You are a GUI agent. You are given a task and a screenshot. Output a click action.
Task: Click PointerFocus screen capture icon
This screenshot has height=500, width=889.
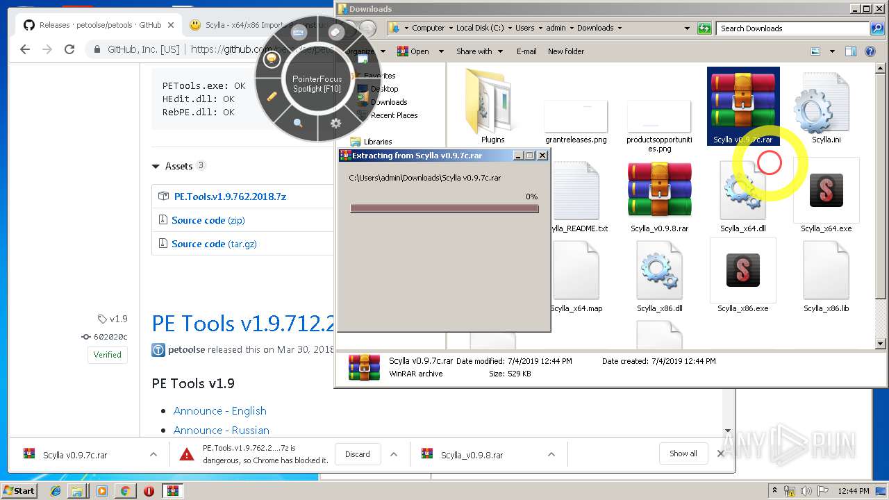363,60
